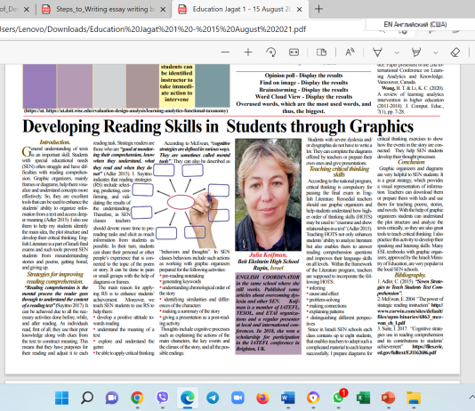Screen dimensions: 475x411
Task: Open Windows Search from the taskbar
Action: 87,398
